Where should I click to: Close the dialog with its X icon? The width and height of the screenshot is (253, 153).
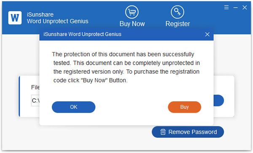click(207, 34)
